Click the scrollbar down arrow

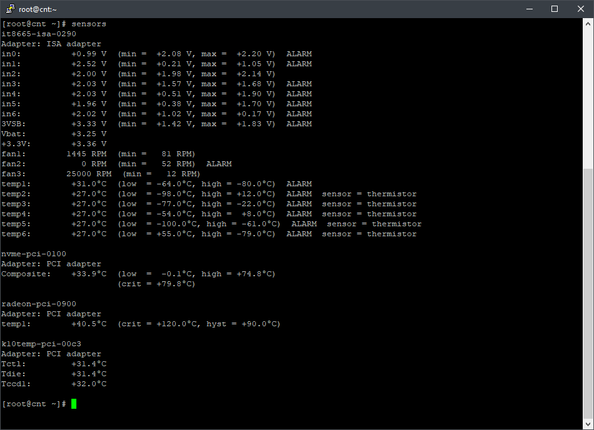(588, 424)
